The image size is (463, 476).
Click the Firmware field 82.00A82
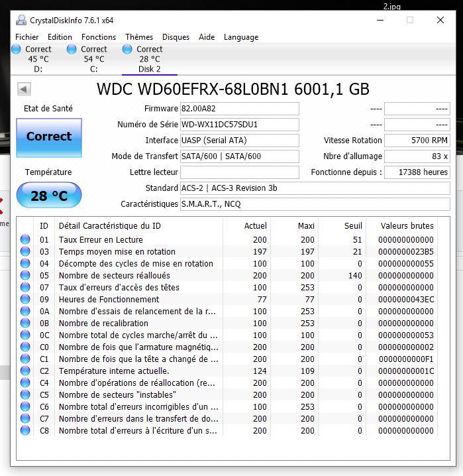coord(240,109)
